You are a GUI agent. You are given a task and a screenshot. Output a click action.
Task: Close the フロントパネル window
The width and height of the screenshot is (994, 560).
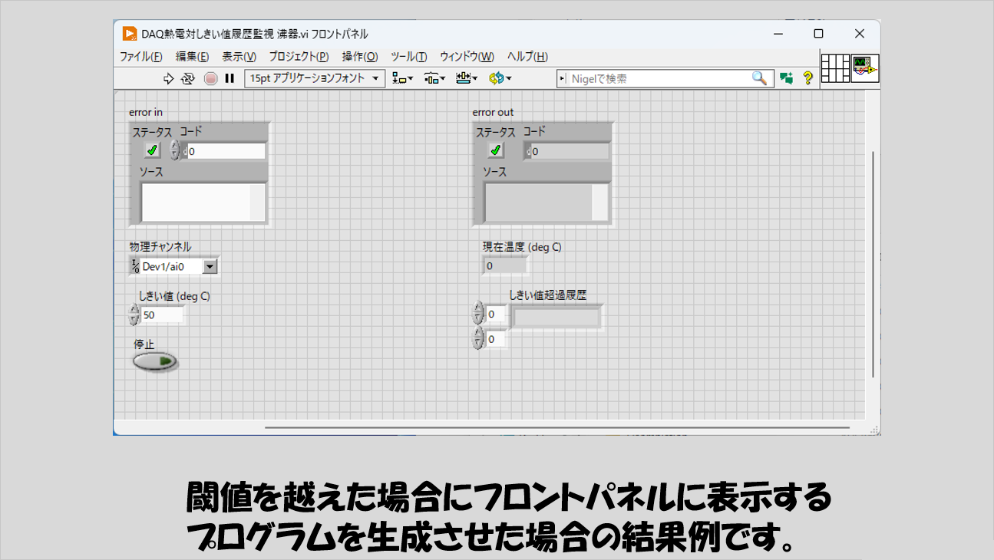(860, 34)
